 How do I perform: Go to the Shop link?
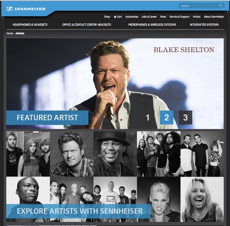(107, 17)
